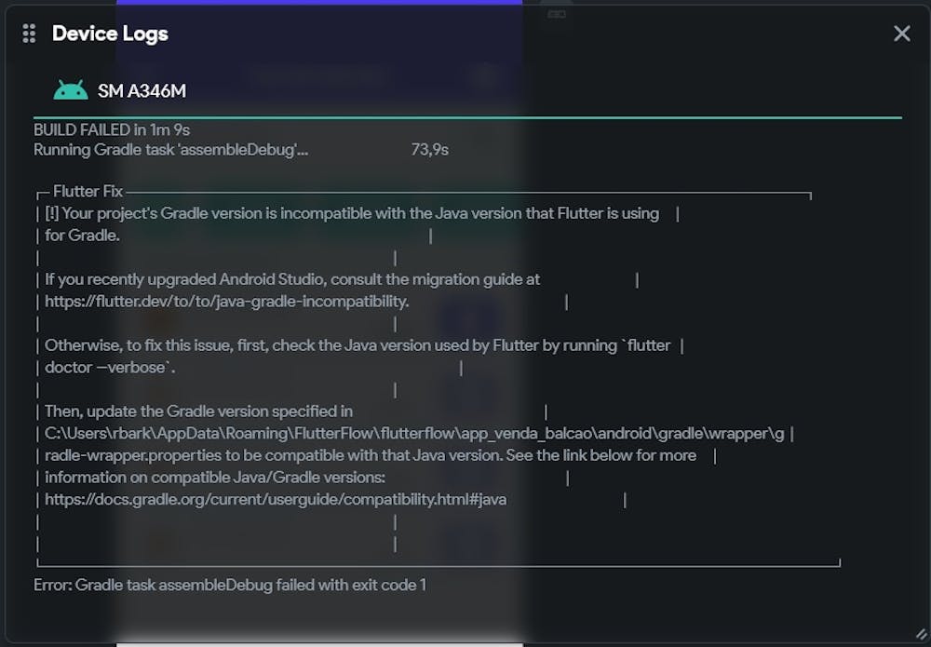Click the 'failed with exit code 1' error line
This screenshot has height=647, width=931.
tap(230, 585)
